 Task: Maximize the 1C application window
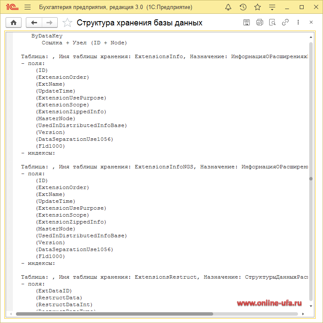pyautogui.click(x=301, y=7)
